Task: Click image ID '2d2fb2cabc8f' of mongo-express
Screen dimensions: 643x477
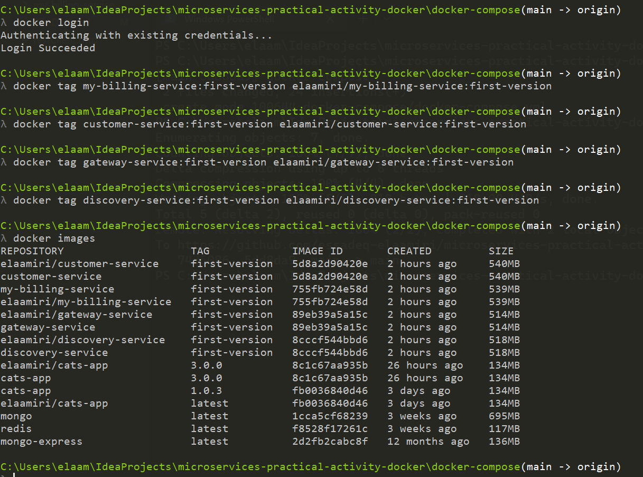Action: (330, 442)
